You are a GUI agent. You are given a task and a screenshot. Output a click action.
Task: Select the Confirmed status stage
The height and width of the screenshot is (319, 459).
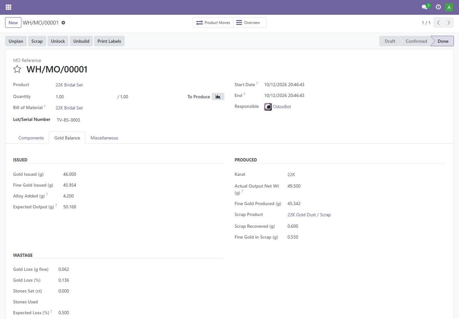click(416, 41)
